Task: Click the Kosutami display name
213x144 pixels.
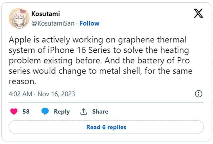Action: coord(46,14)
